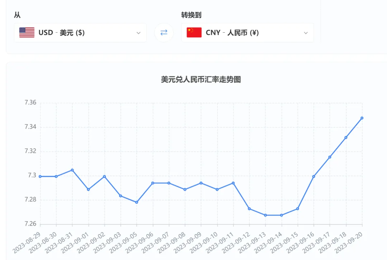The height and width of the screenshot is (260, 387).
Task: Select the data point for 2023-09-17
Action: pyautogui.click(x=330, y=157)
